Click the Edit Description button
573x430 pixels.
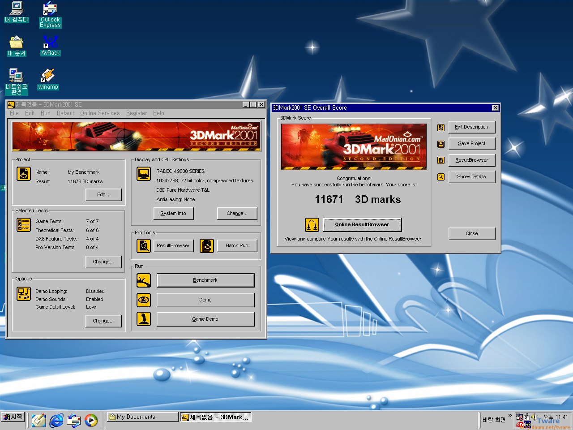tap(472, 127)
